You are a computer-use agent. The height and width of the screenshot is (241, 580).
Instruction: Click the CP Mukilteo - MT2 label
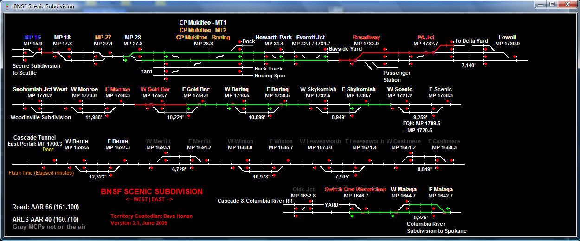coord(203,30)
